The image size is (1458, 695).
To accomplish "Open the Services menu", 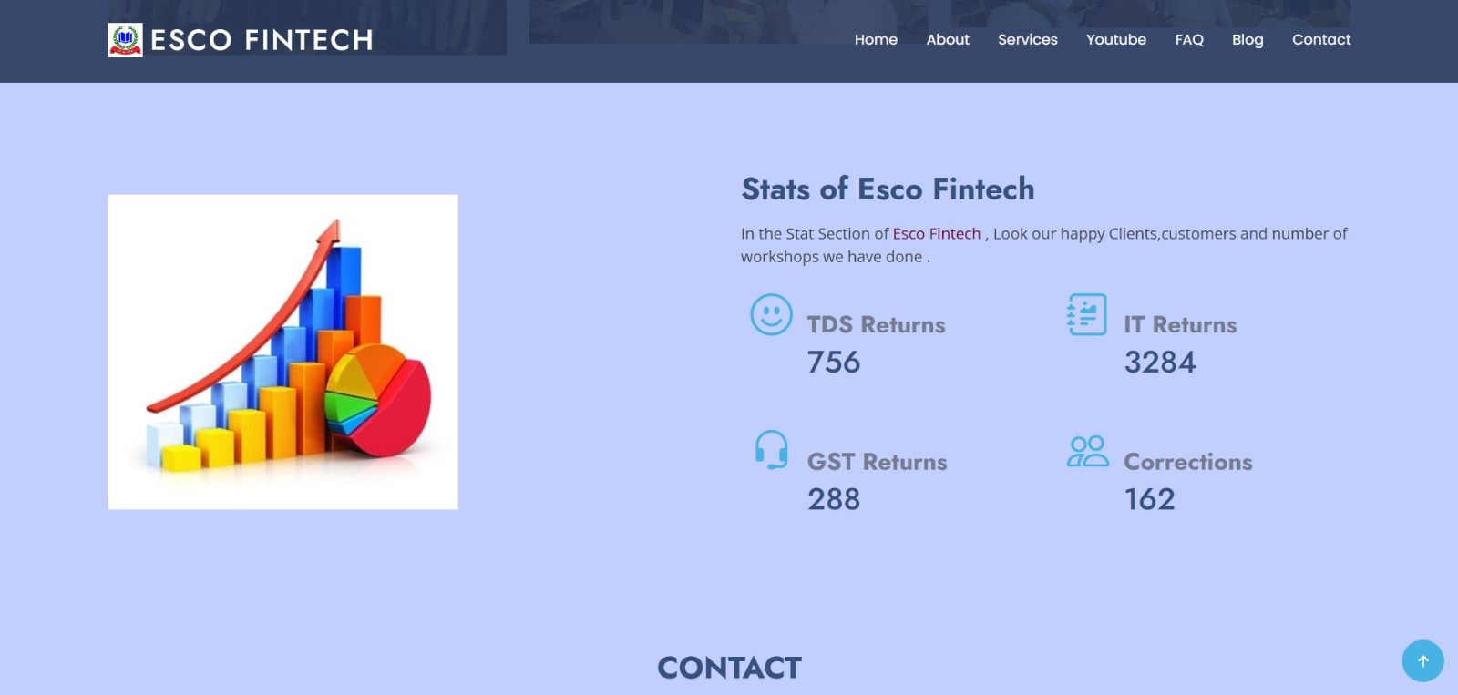I will tap(1027, 39).
